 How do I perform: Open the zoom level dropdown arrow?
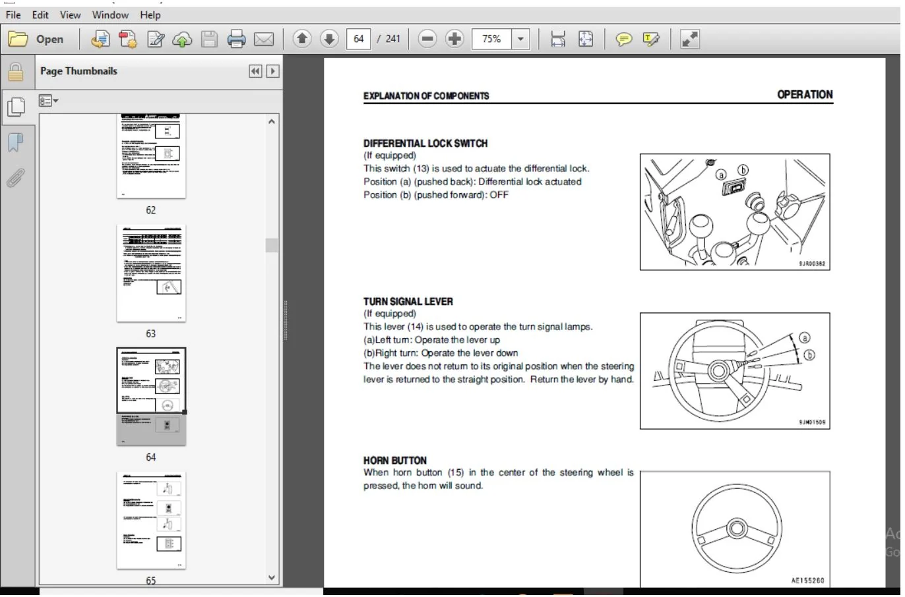pos(521,39)
